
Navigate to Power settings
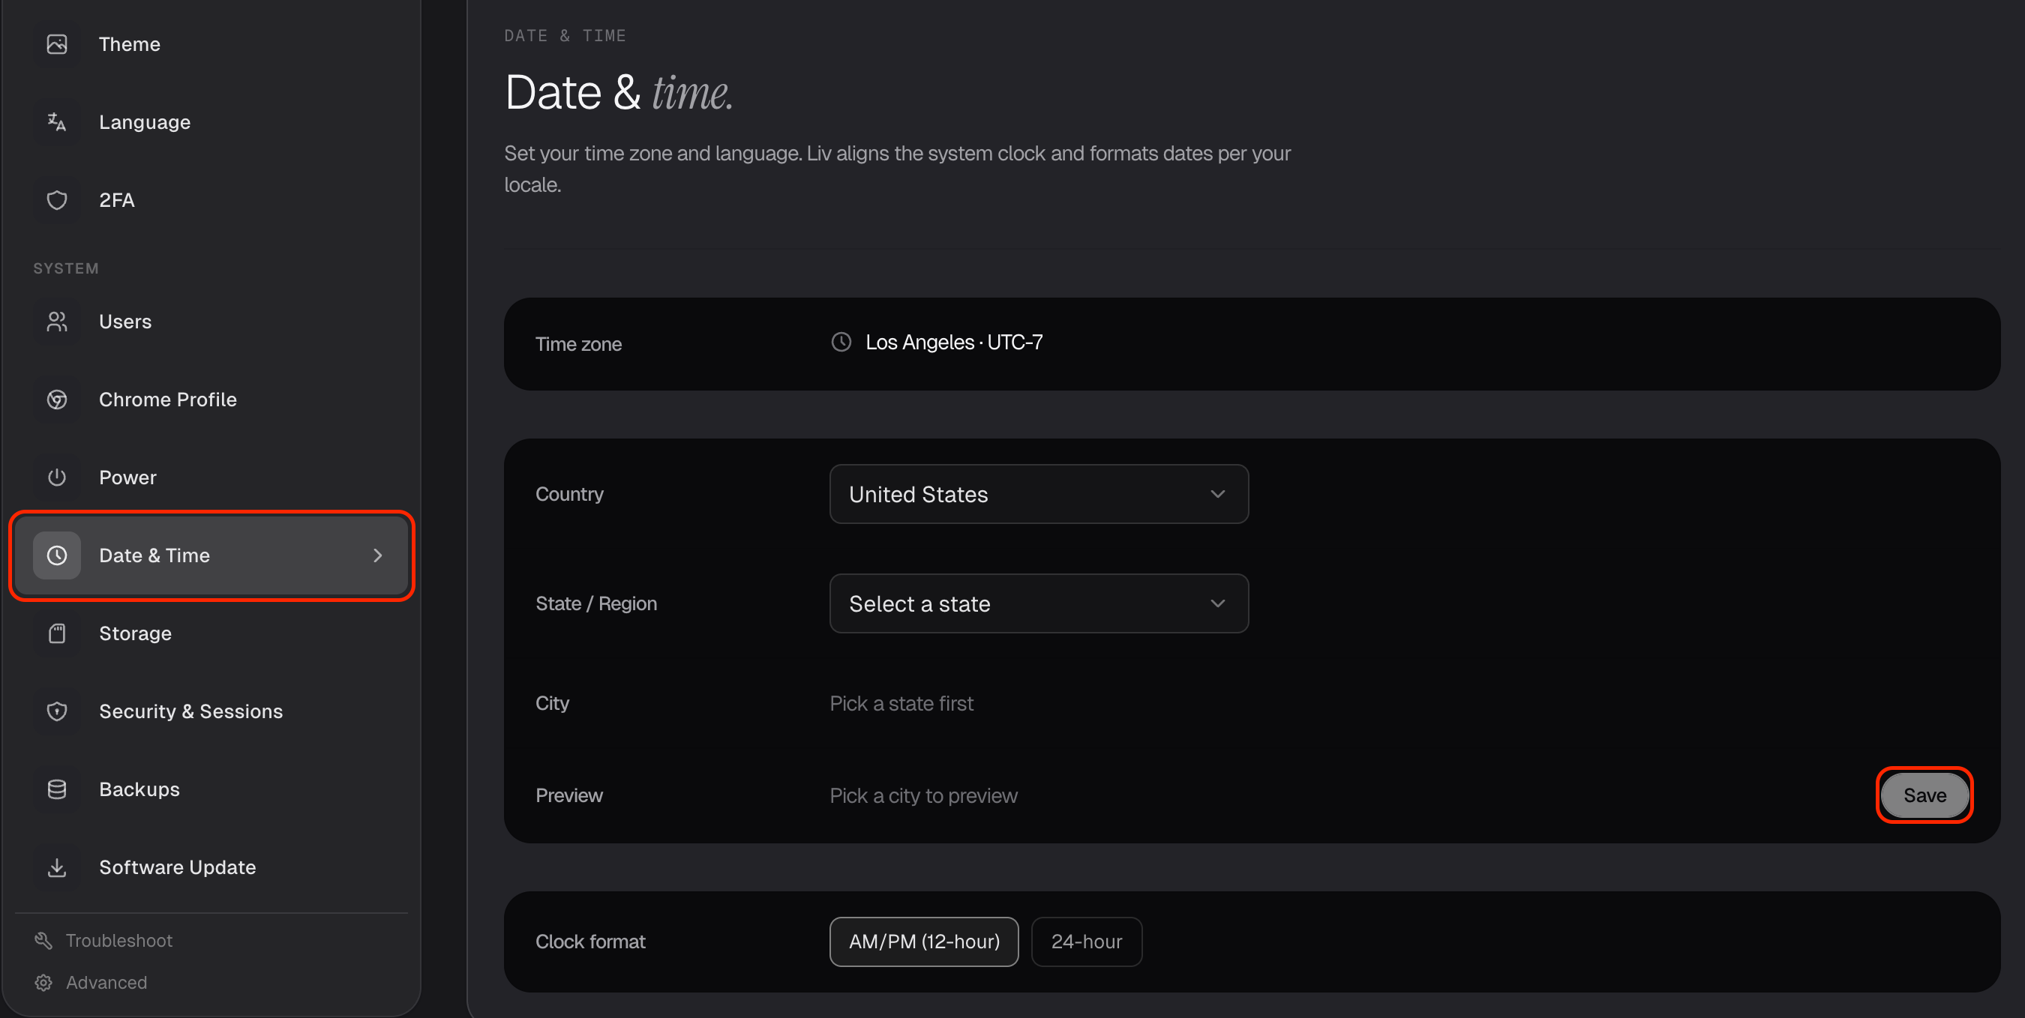(x=211, y=477)
